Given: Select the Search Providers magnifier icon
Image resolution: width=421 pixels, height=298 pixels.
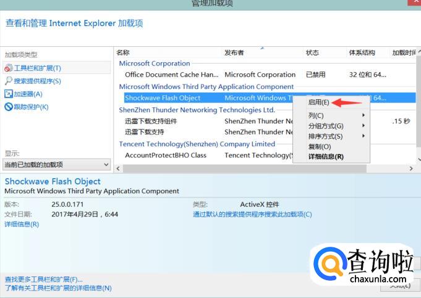Looking at the screenshot, I should point(8,81).
